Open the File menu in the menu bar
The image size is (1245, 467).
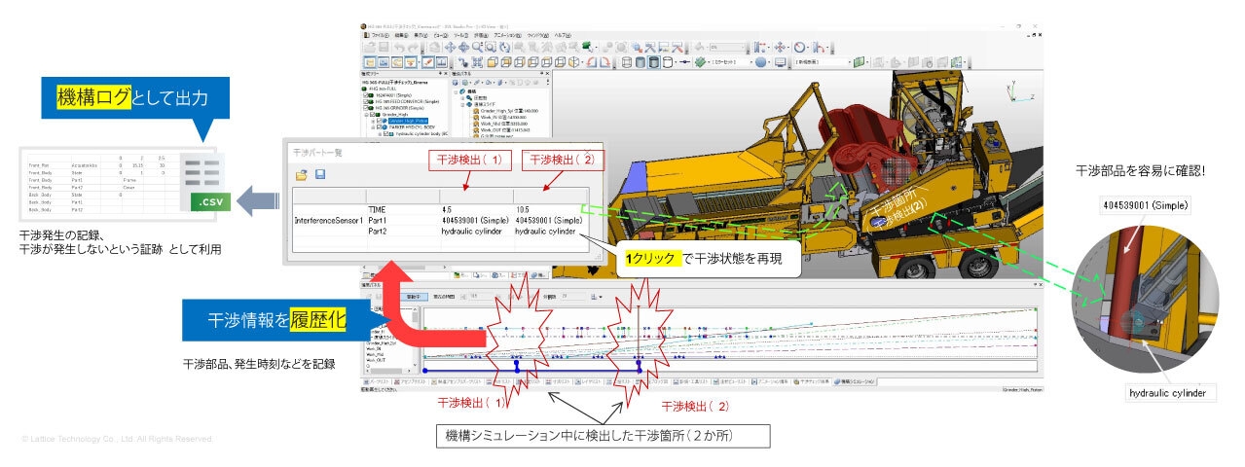[379, 35]
